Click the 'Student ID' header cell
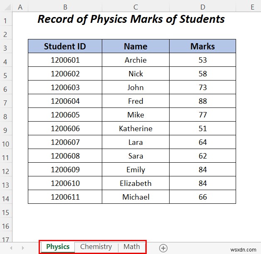 point(65,46)
